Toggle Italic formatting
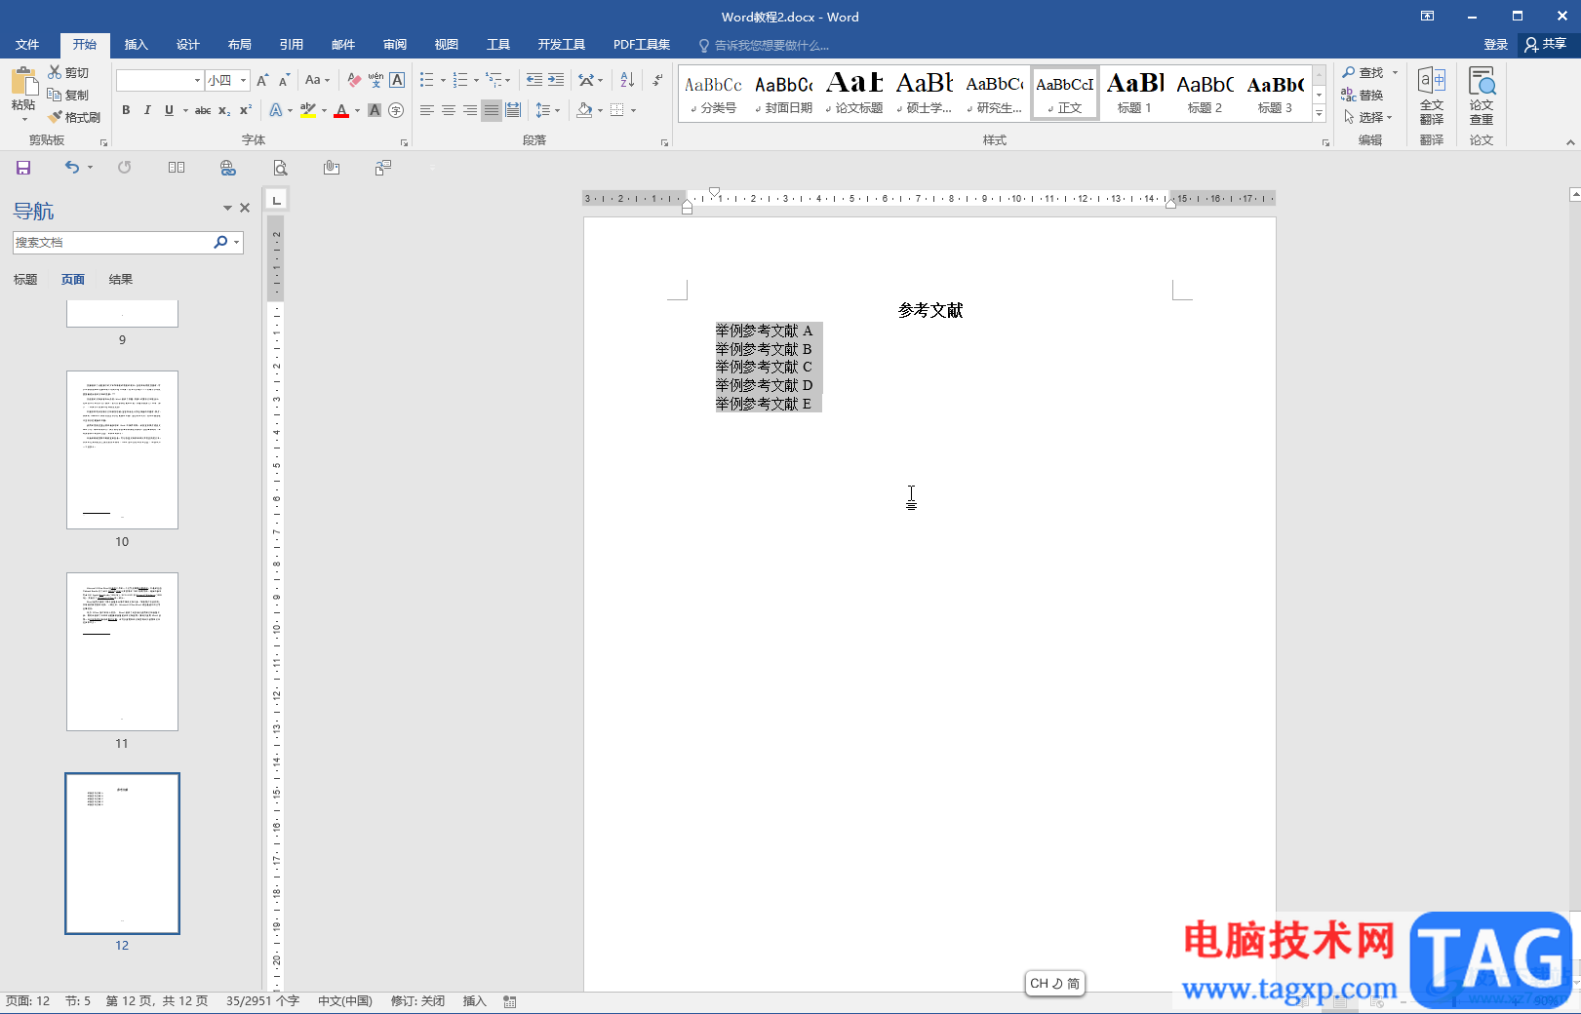 pyautogui.click(x=147, y=110)
